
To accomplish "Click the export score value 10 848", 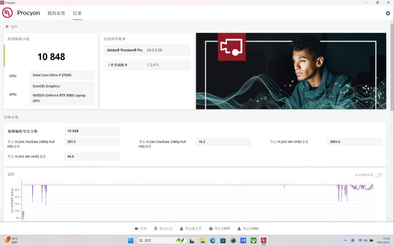I will click(x=92, y=131).
